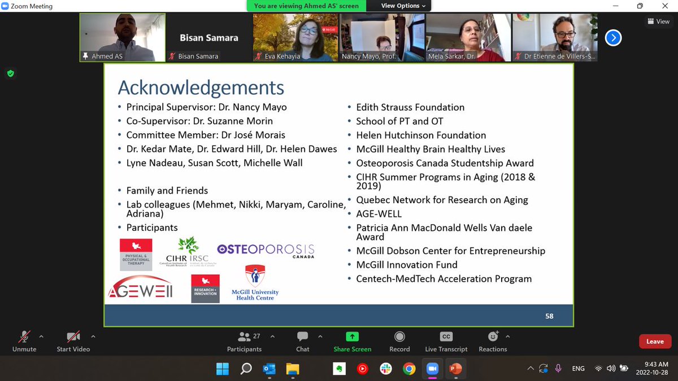The width and height of the screenshot is (678, 381).
Task: Click the tray sync status icon
Action: pos(544,369)
